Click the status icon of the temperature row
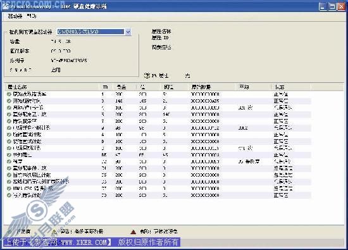Screen dimensions: 348x250 9,161
